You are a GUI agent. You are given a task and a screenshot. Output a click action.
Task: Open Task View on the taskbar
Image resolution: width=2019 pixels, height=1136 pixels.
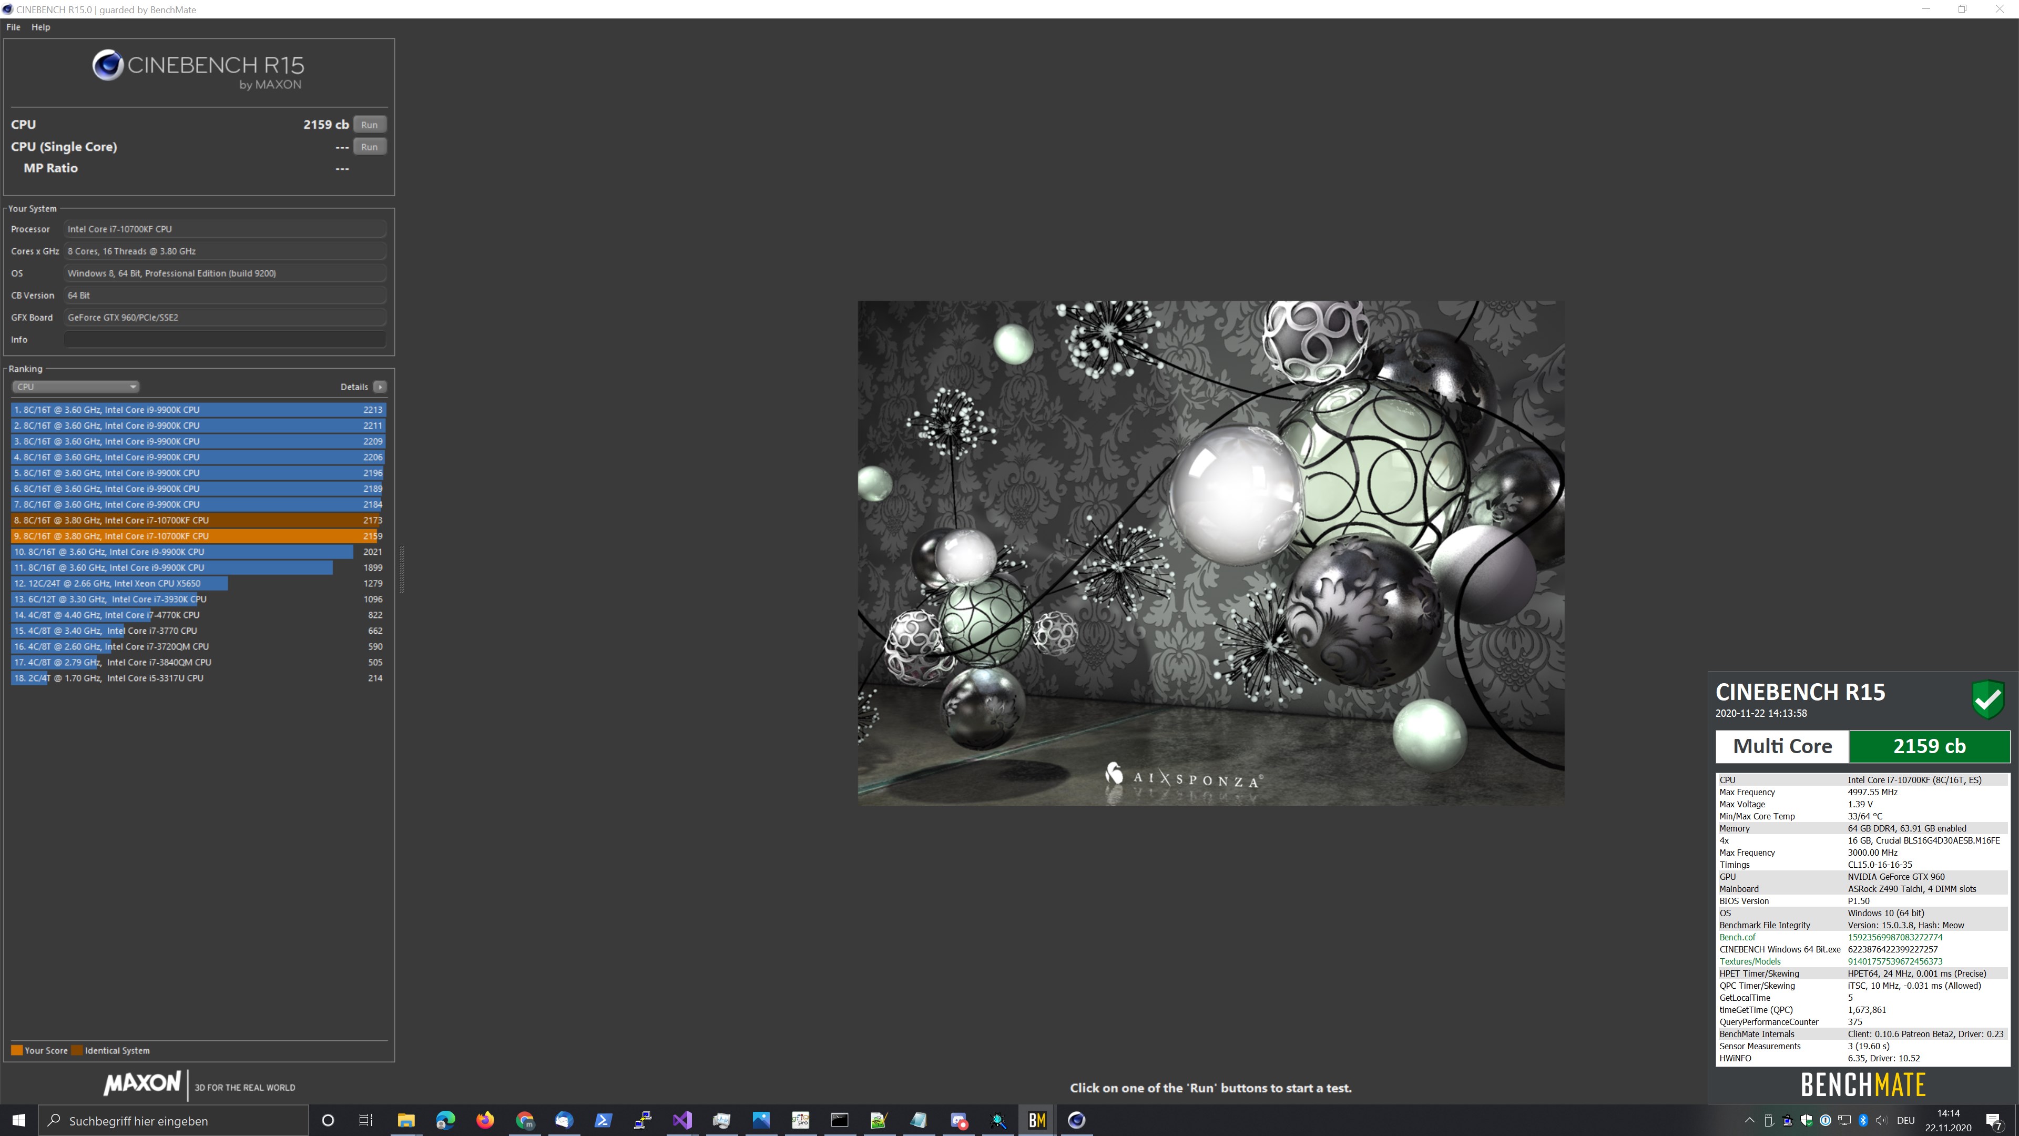coord(365,1120)
